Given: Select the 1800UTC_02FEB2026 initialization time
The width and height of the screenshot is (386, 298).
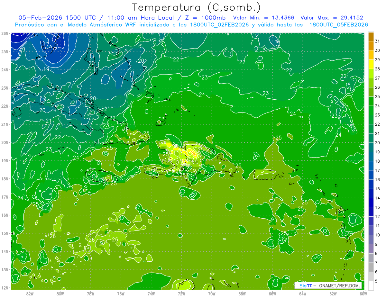Looking at the screenshot, I should click(219, 25).
